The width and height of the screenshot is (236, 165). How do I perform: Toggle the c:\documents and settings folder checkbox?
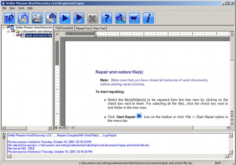point(13,31)
